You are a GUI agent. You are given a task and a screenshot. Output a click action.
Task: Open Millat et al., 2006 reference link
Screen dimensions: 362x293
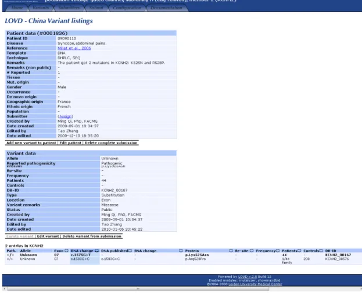click(74, 48)
